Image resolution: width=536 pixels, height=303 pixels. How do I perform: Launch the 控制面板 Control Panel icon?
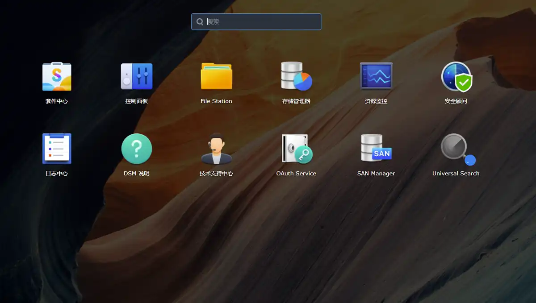pos(137,77)
